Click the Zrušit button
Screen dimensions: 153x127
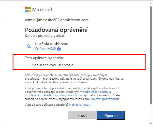[x=82, y=115]
